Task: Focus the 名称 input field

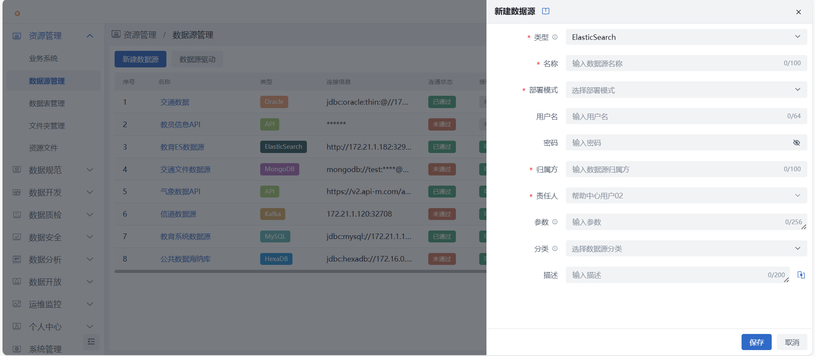Action: (686, 63)
